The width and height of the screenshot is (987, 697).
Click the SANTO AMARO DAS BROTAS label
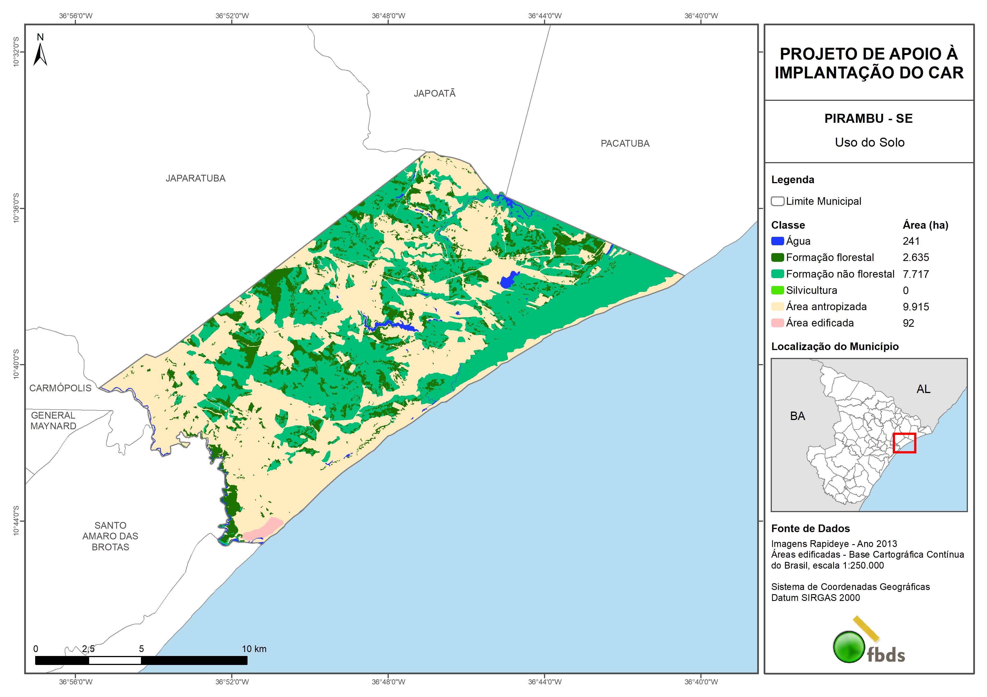pyautogui.click(x=111, y=536)
